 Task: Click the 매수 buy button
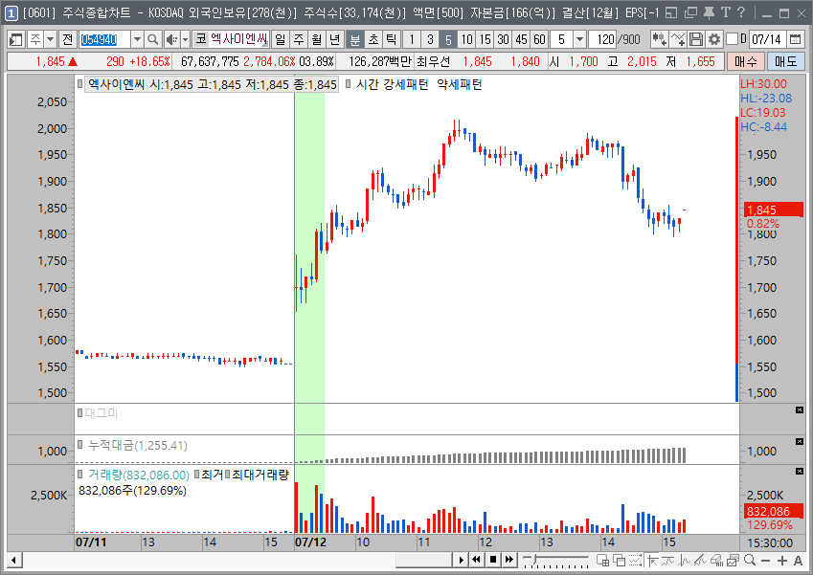point(746,61)
